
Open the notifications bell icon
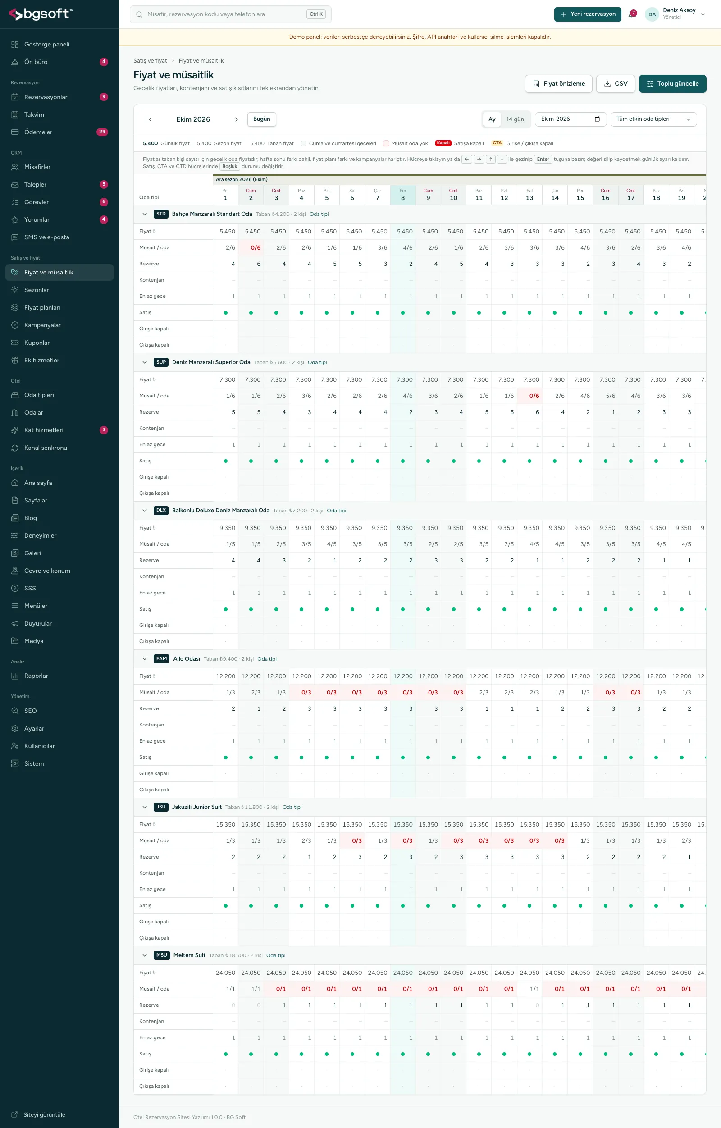[x=632, y=14]
